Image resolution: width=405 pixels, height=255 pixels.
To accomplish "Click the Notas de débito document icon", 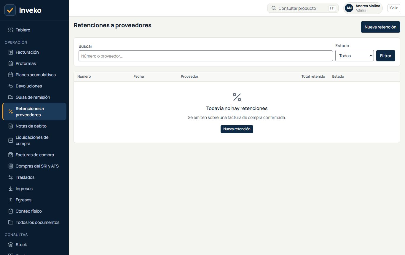I will pyautogui.click(x=11, y=126).
